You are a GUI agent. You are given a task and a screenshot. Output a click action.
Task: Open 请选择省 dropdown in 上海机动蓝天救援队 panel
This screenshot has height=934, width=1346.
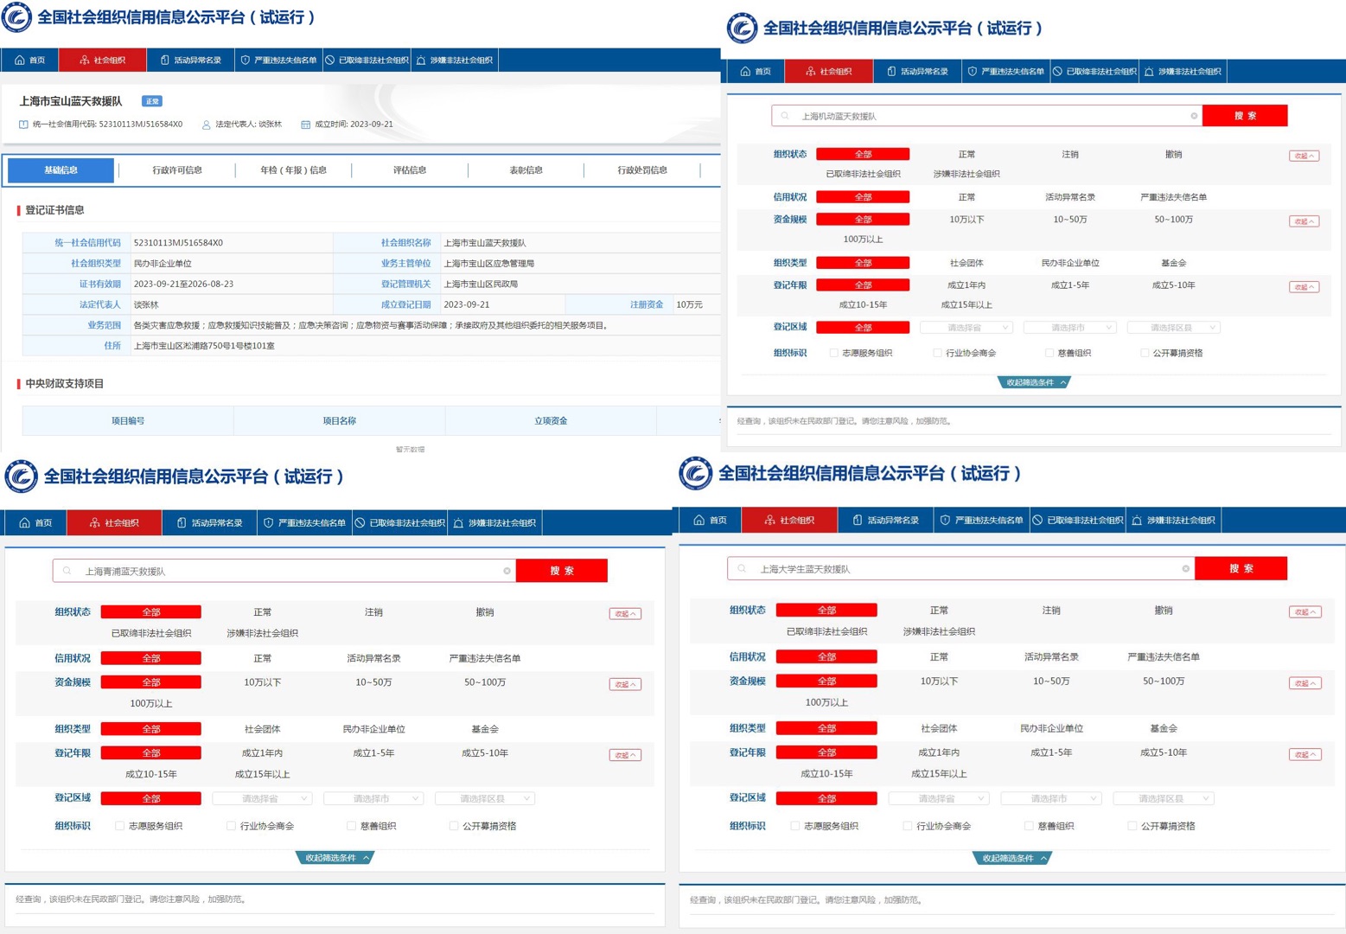tap(966, 328)
